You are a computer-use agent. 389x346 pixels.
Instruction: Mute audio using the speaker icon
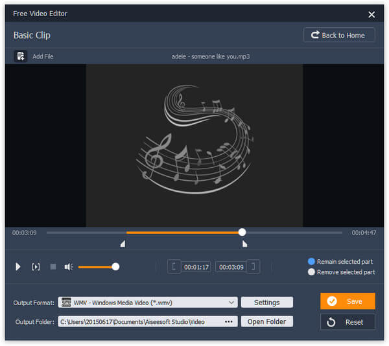pyautogui.click(x=69, y=267)
